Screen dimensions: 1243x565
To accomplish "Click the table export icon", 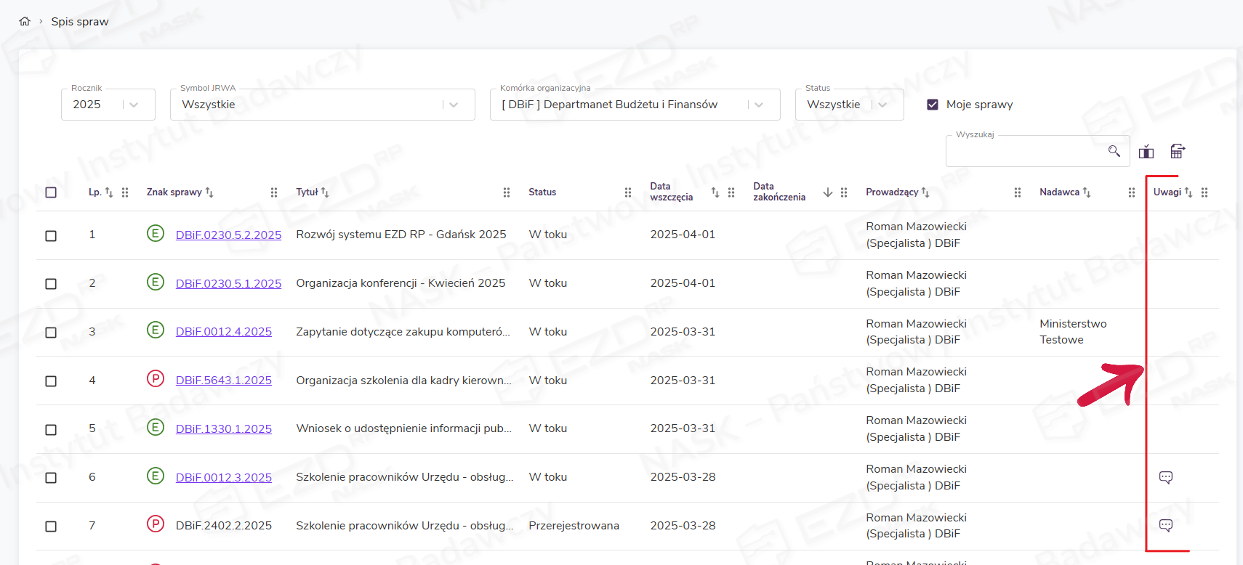I will pyautogui.click(x=1178, y=151).
